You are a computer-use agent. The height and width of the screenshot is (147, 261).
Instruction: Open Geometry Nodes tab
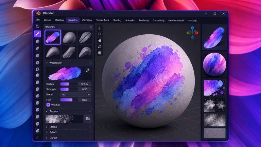coord(176,20)
